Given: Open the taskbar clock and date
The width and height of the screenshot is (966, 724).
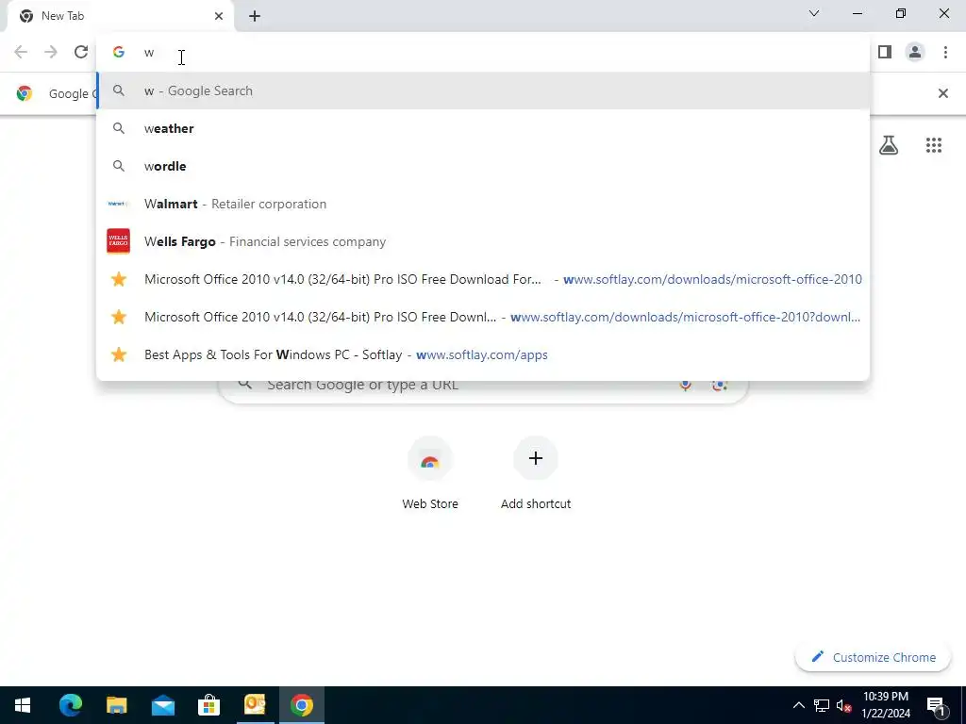Looking at the screenshot, I should click(885, 705).
